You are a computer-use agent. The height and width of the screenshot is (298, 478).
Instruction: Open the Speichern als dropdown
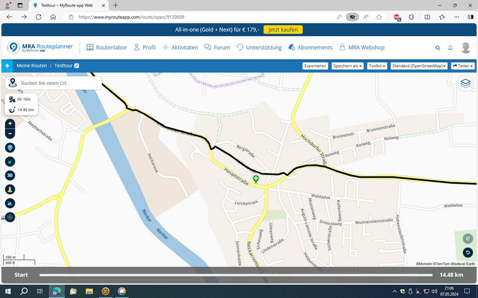pos(348,66)
